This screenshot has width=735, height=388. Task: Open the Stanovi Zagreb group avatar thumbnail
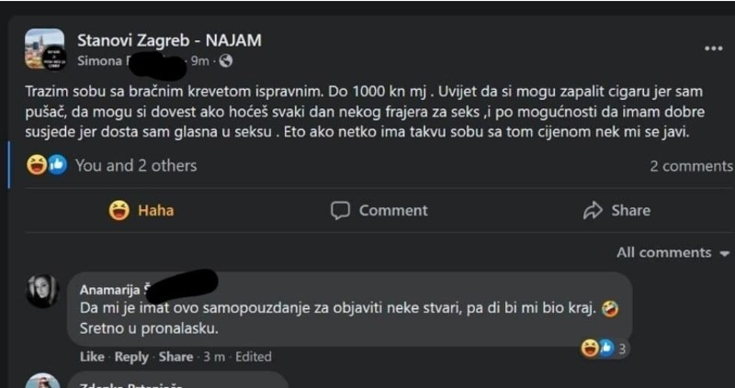(x=44, y=49)
